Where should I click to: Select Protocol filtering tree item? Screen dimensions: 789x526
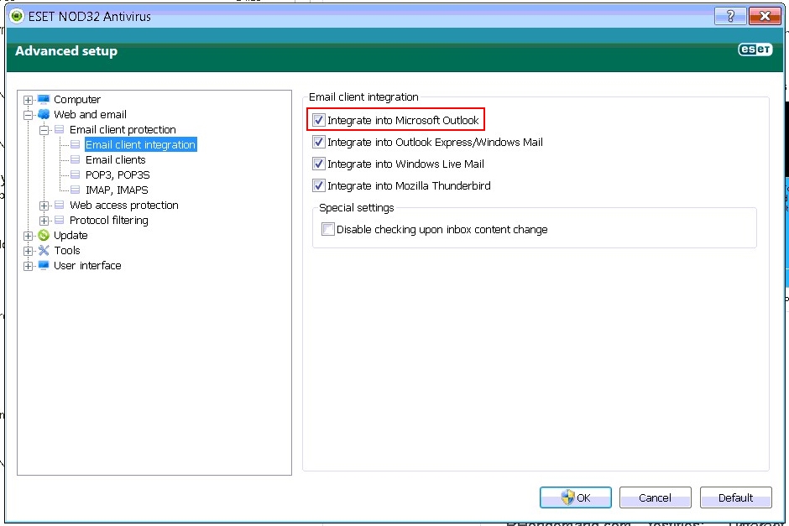(108, 220)
